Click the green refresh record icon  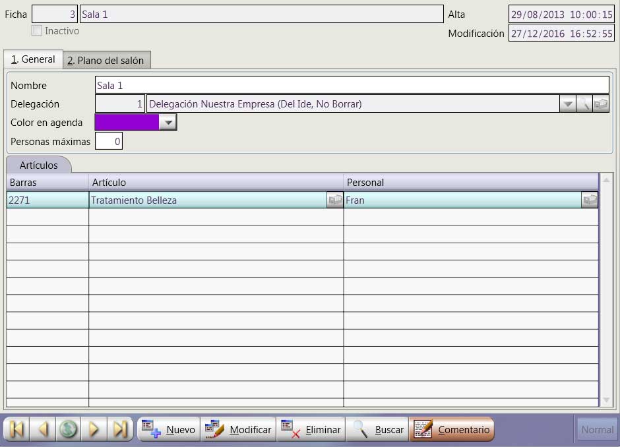coord(69,429)
